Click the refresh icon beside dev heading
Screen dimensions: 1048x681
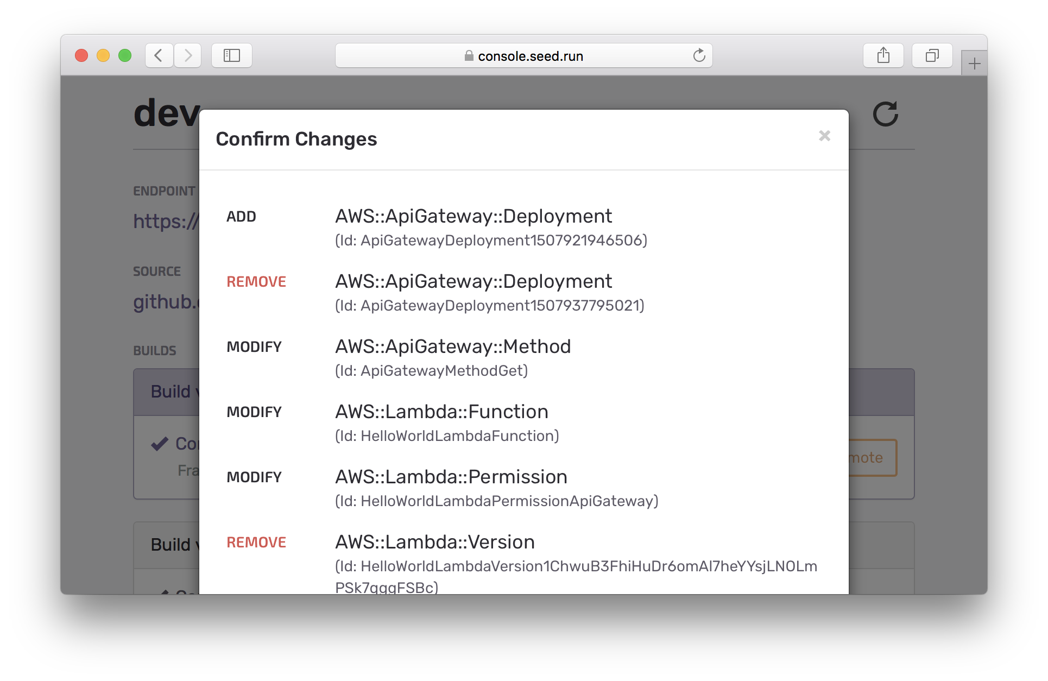[885, 114]
